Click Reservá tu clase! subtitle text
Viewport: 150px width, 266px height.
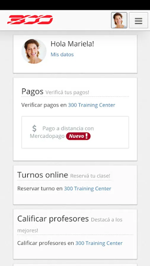click(x=90, y=176)
